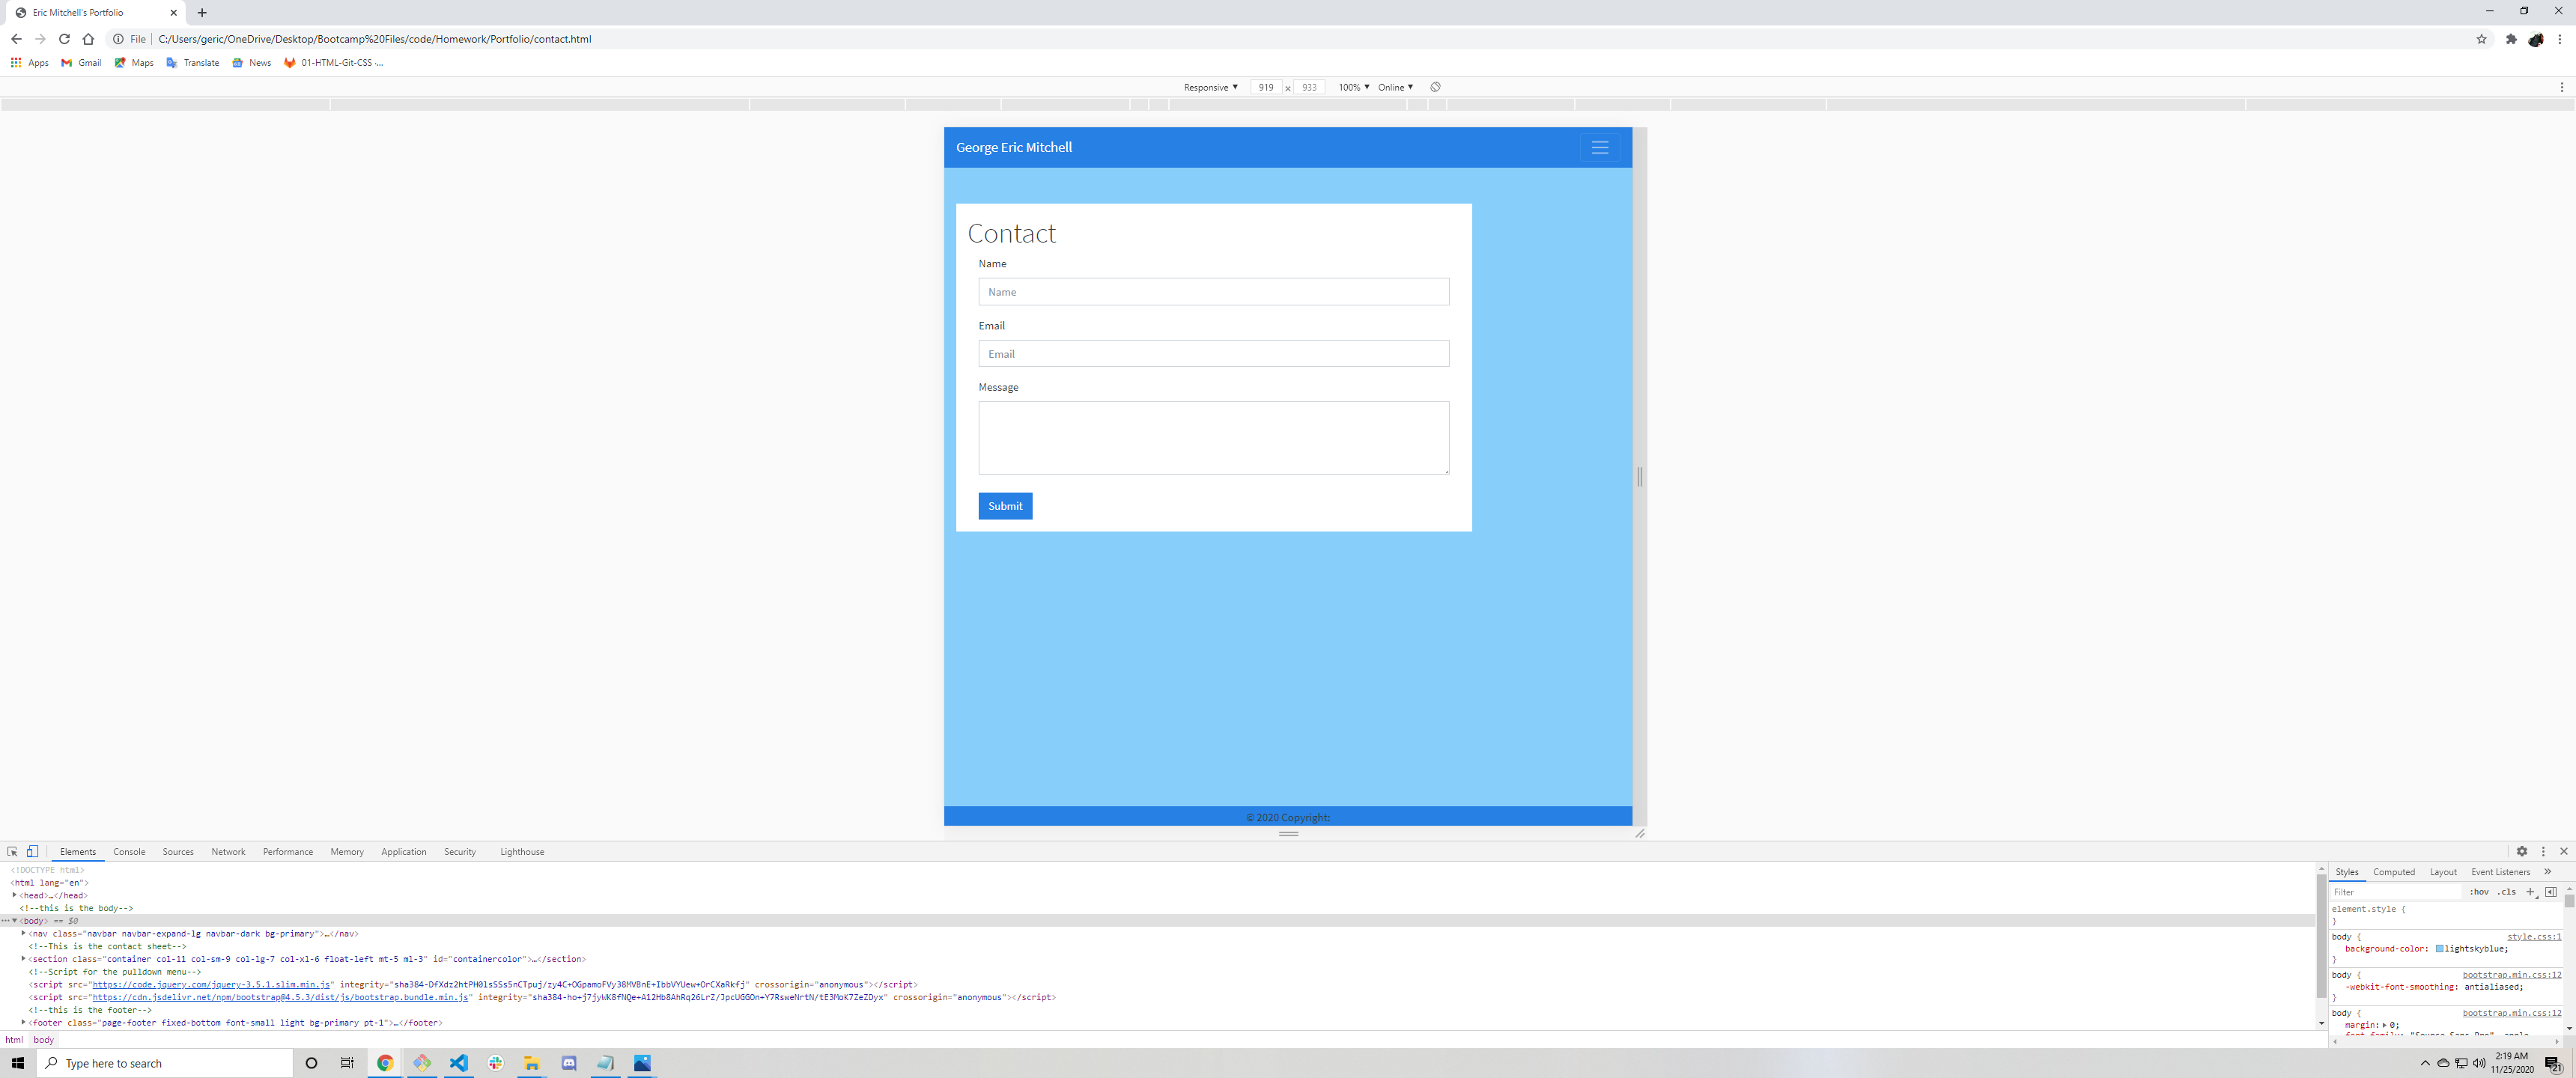Expand the footer page-footer node
2576x1078 pixels.
point(23,1022)
